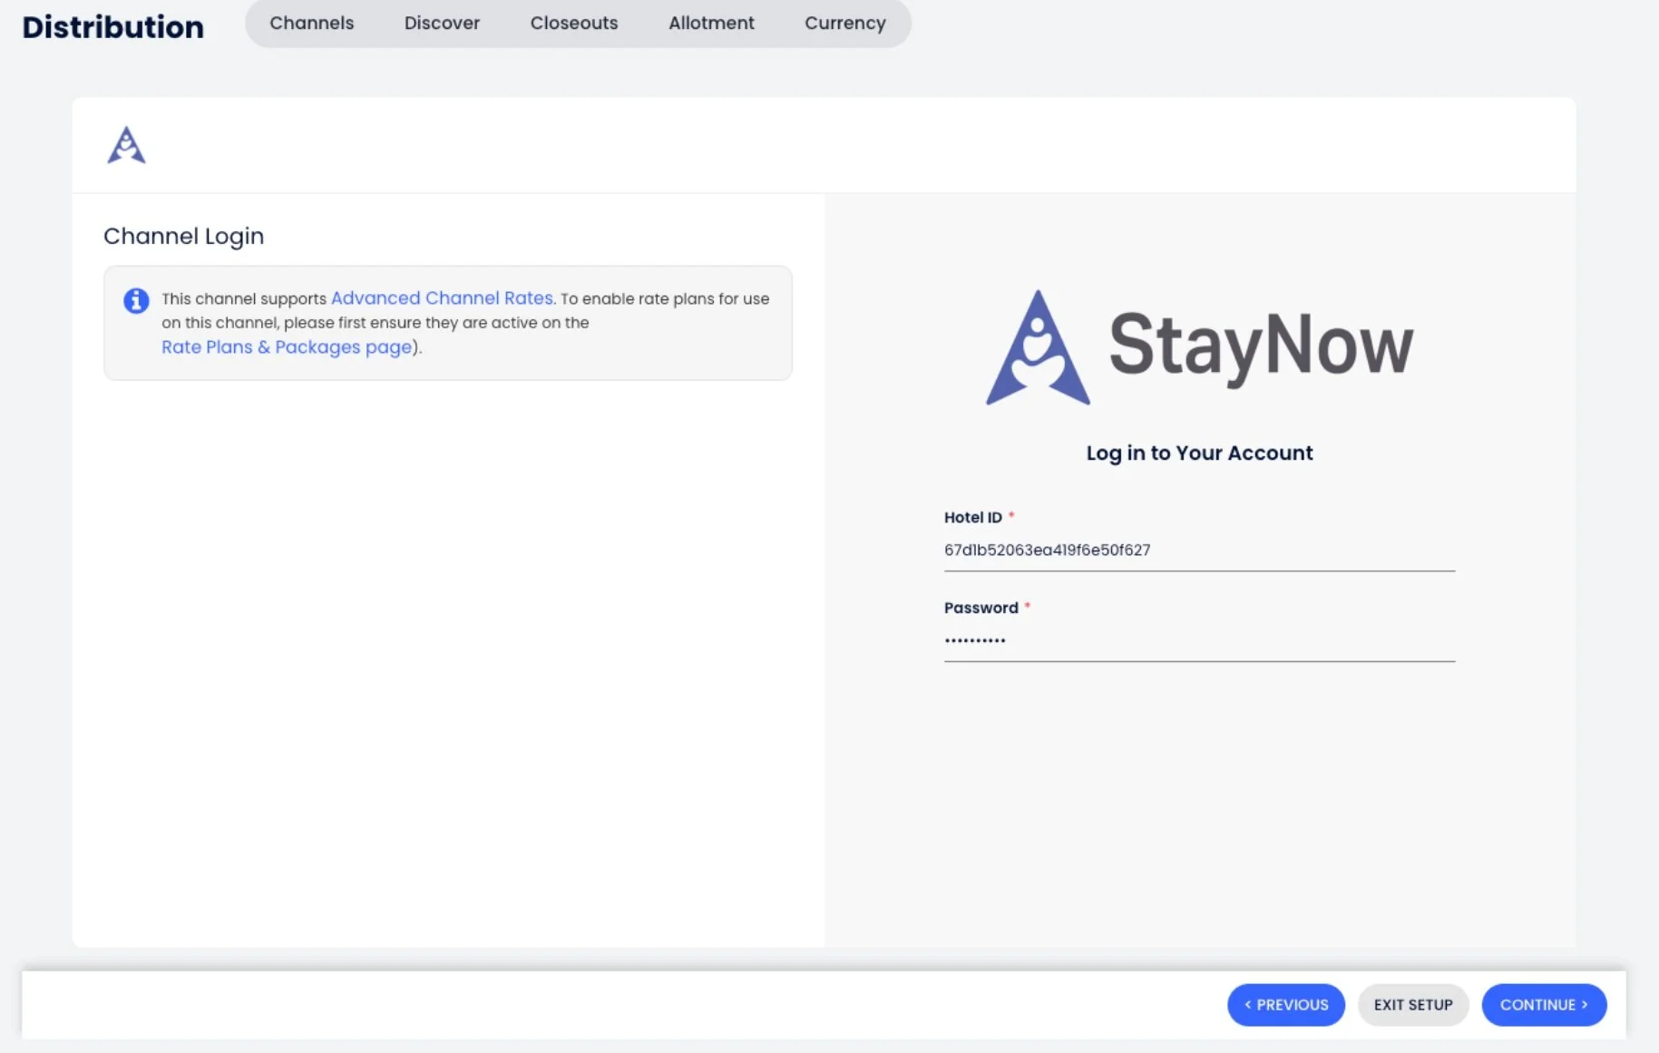
Task: Click the Continue button
Action: 1544,1005
